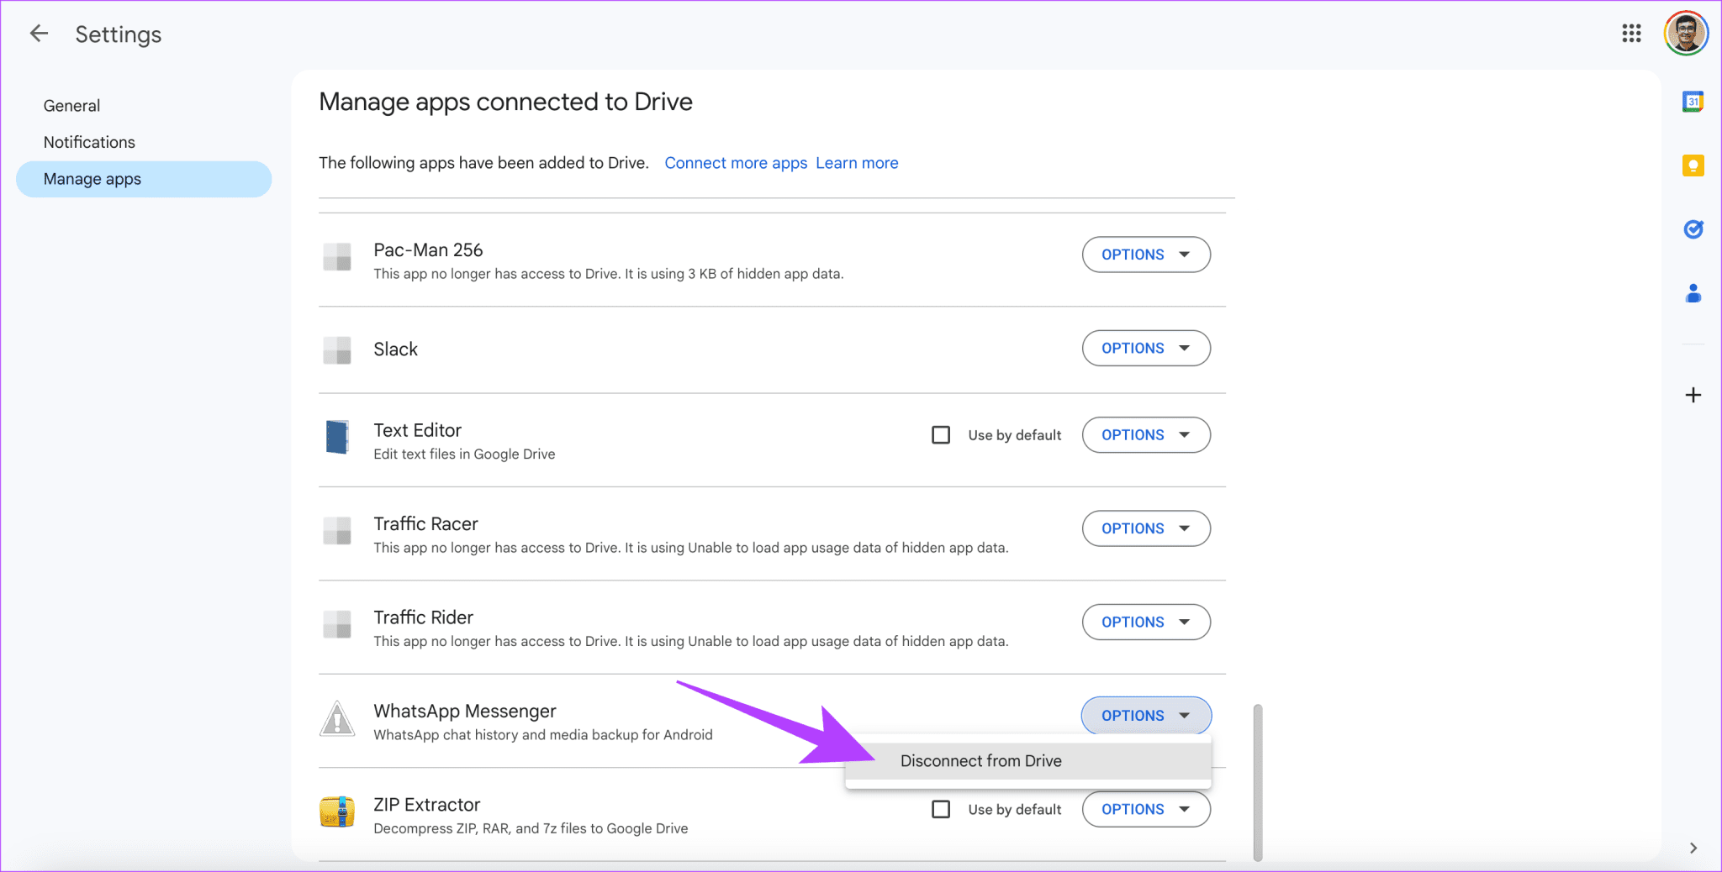Viewport: 1722px width, 872px height.
Task: Switch to General settings tab
Action: [x=72, y=106]
